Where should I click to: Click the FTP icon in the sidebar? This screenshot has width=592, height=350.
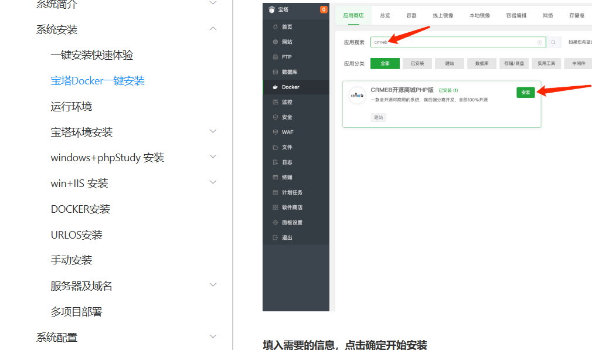(275, 57)
